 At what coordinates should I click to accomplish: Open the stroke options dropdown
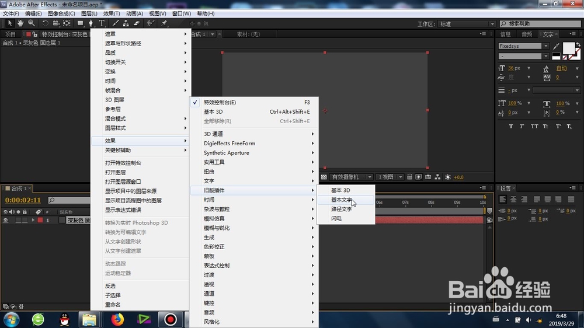pyautogui.click(x=557, y=90)
